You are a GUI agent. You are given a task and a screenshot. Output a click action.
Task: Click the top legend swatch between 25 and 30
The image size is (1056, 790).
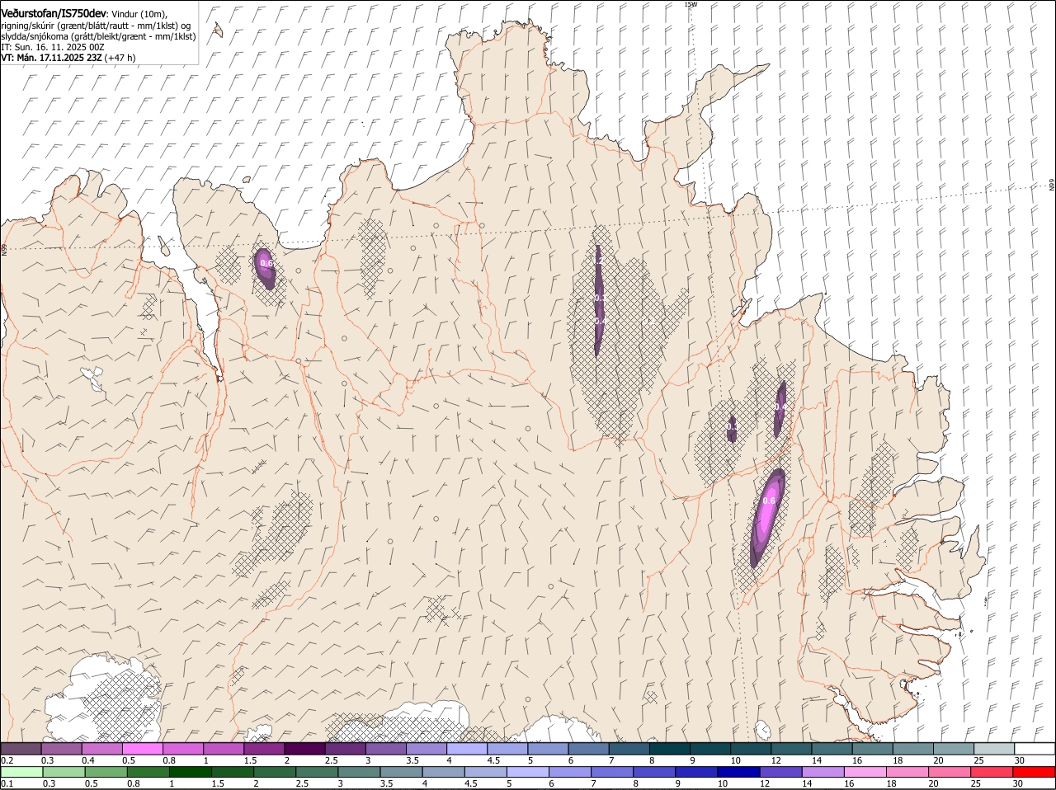pyautogui.click(x=994, y=749)
